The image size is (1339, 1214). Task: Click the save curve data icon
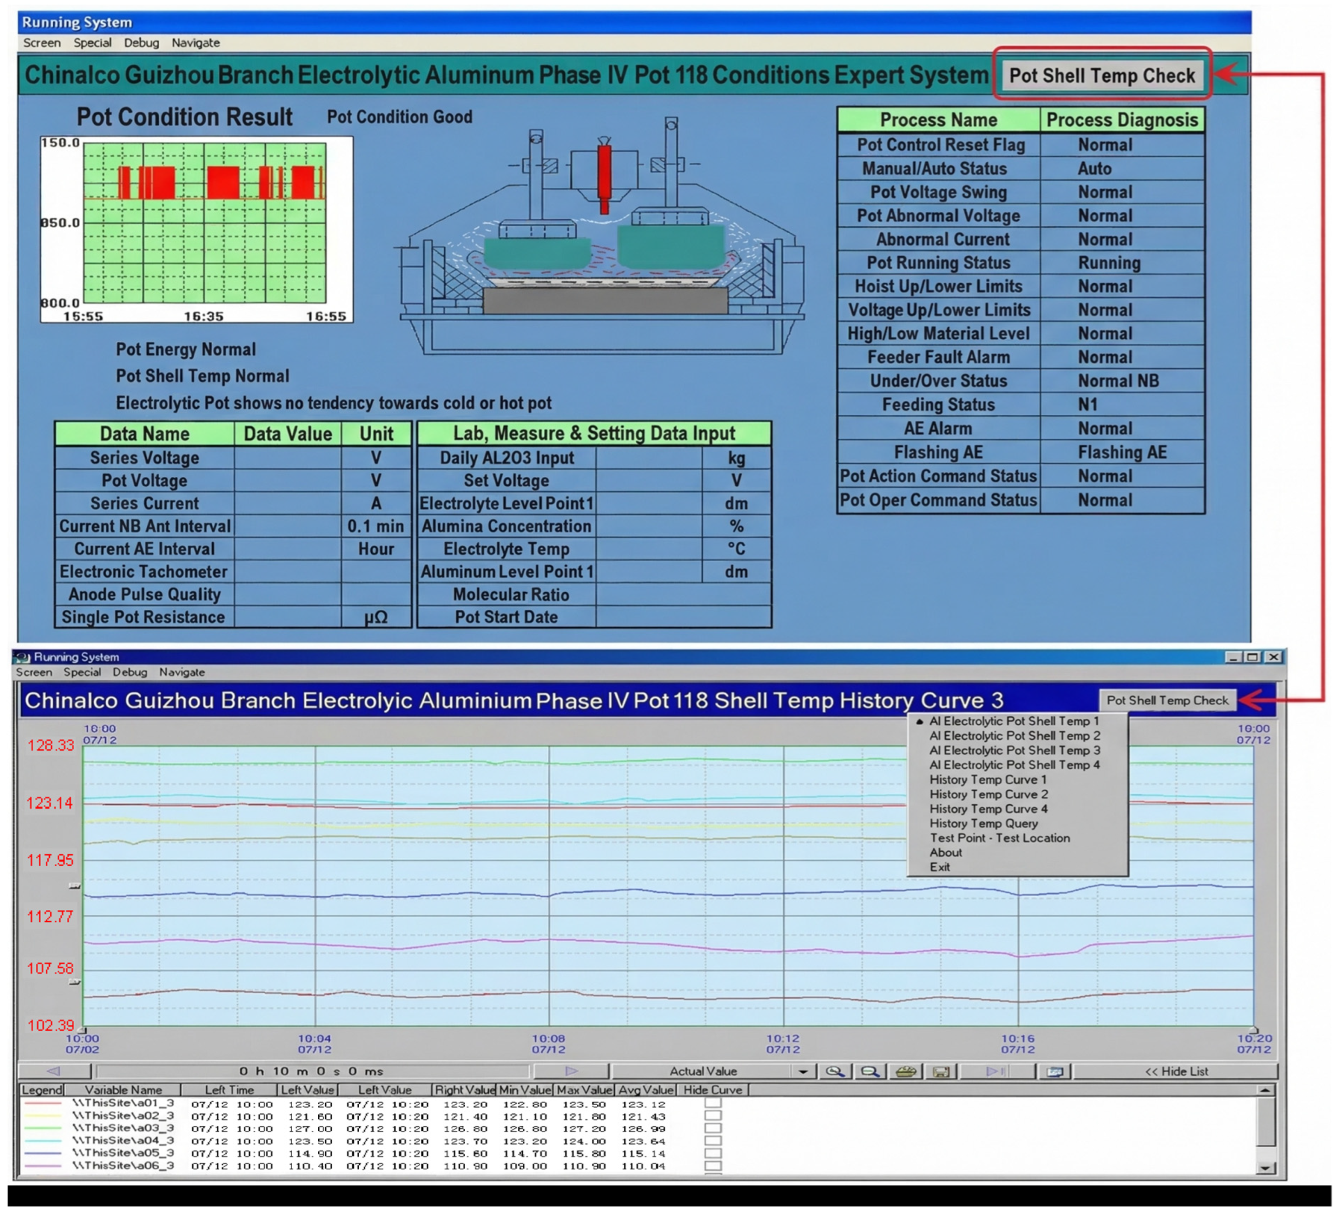(x=940, y=1071)
